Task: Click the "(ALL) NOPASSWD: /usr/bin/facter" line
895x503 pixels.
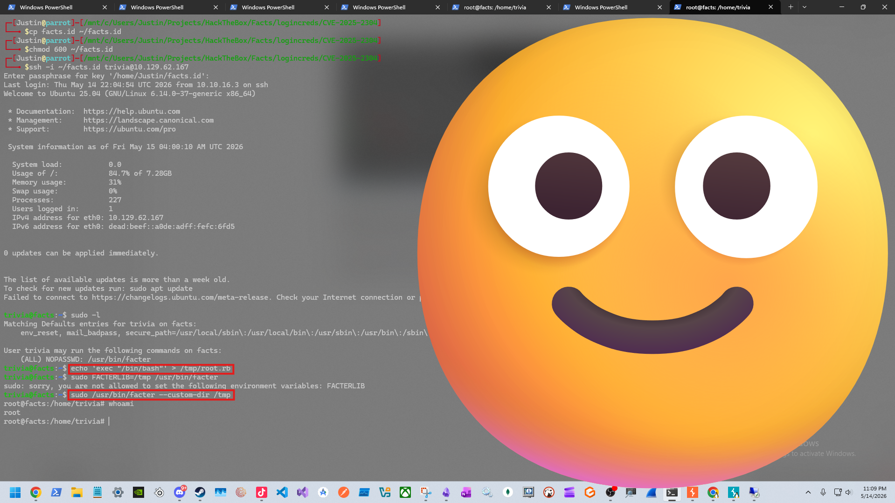Action: [x=86, y=359]
